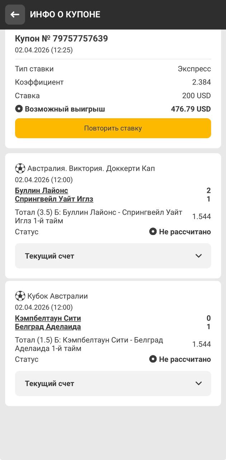Click the second bet's Не рассчитано status icon
Image resolution: width=226 pixels, height=460 pixels.
[x=153, y=359]
